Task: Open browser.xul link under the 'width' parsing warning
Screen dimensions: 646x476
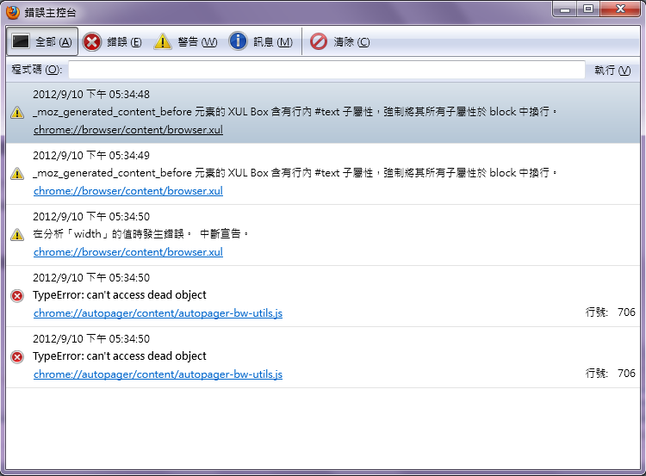Action: pyautogui.click(x=127, y=252)
